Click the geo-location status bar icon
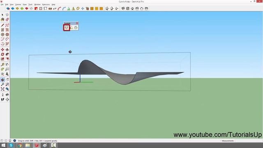This screenshot has width=263, height=148. tap(2, 141)
